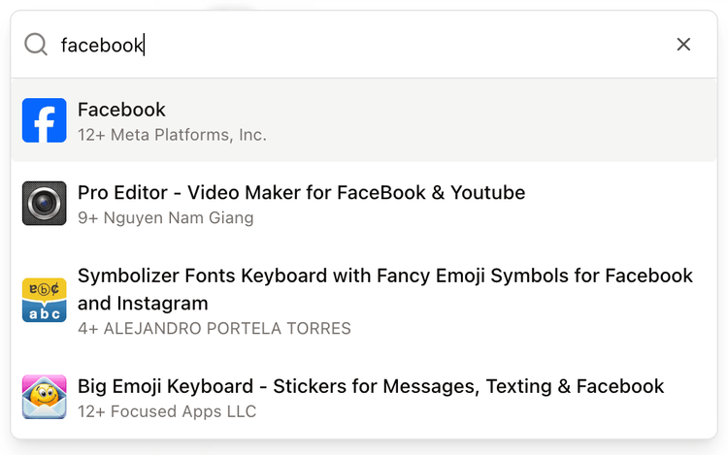This screenshot has width=728, height=455.
Task: Open the blue Facebook app icon
Action: coord(44,120)
